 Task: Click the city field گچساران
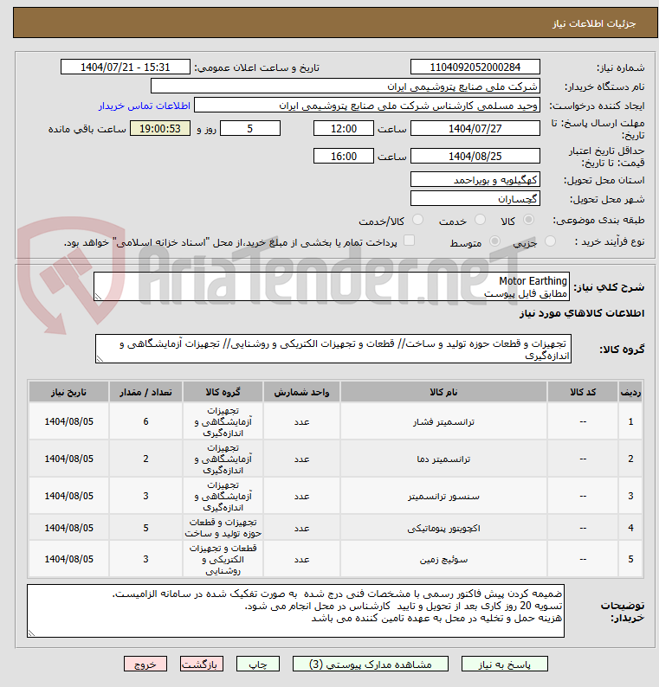click(475, 199)
